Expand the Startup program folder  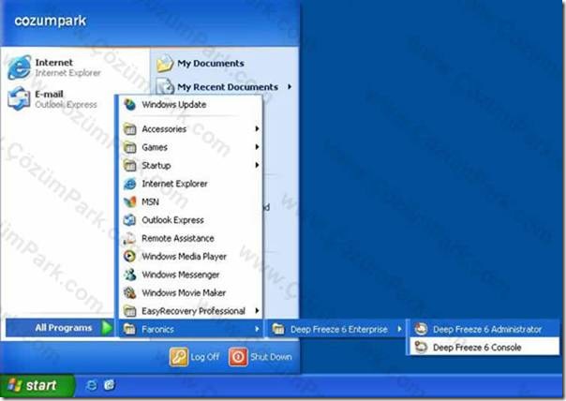click(187, 165)
